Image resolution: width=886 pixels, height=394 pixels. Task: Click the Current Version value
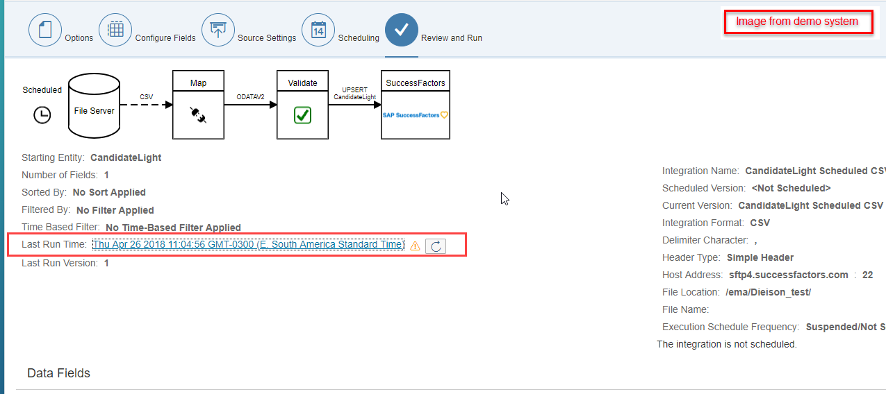[x=811, y=205]
